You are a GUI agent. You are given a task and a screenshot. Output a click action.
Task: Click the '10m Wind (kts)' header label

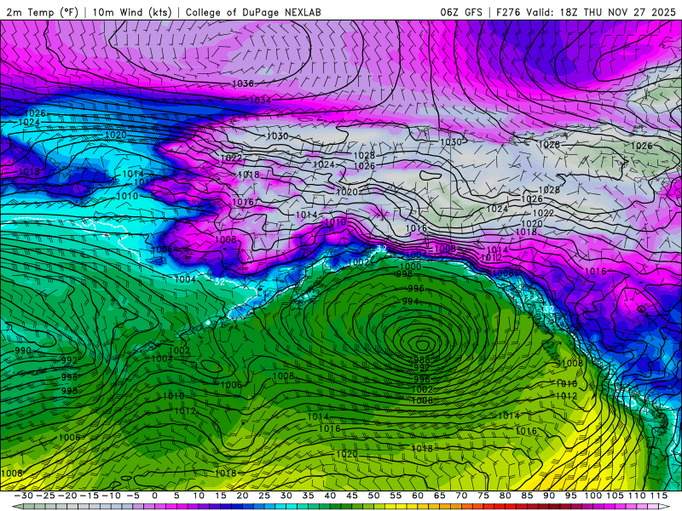point(132,12)
